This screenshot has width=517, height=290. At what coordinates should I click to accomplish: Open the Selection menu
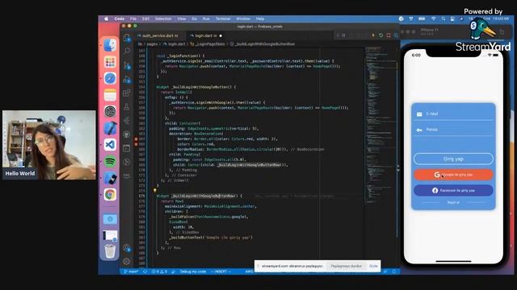tap(163, 19)
